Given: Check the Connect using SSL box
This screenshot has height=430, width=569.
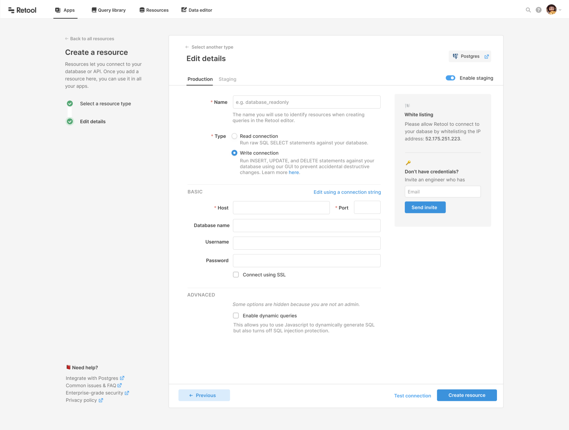Looking at the screenshot, I should coord(236,275).
